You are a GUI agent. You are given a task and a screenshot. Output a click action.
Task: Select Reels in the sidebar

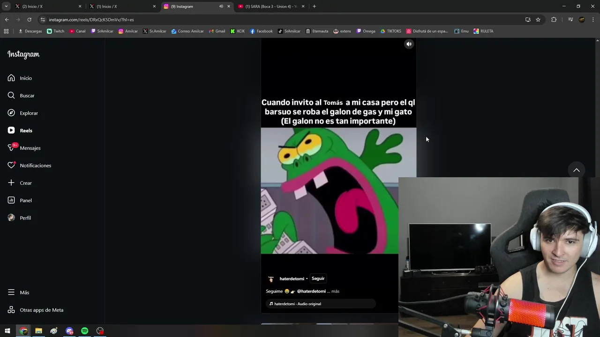[x=20, y=131]
